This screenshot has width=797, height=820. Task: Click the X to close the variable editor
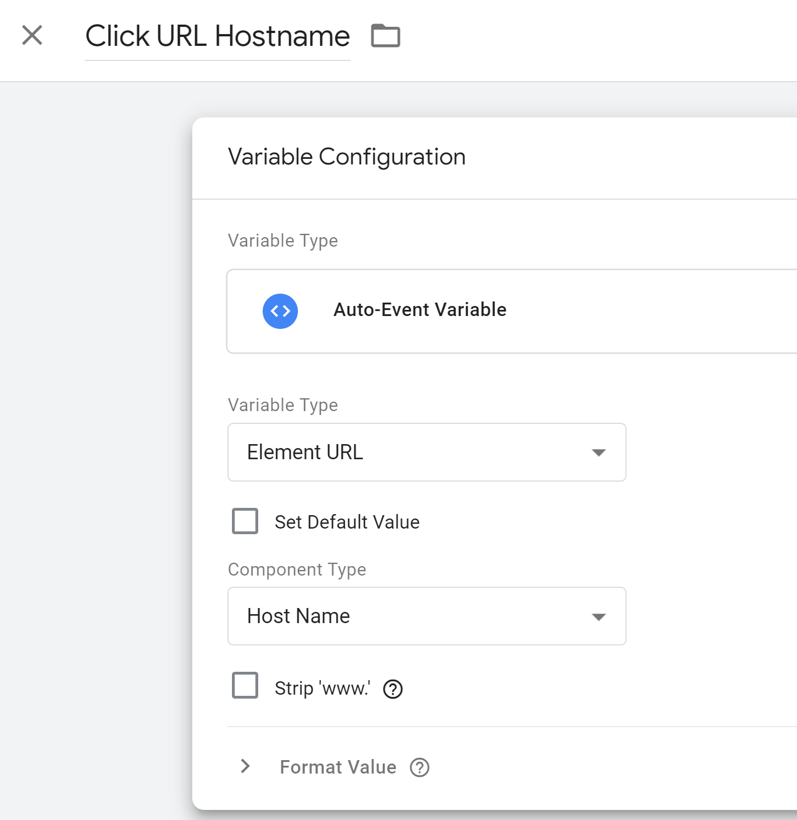(32, 36)
